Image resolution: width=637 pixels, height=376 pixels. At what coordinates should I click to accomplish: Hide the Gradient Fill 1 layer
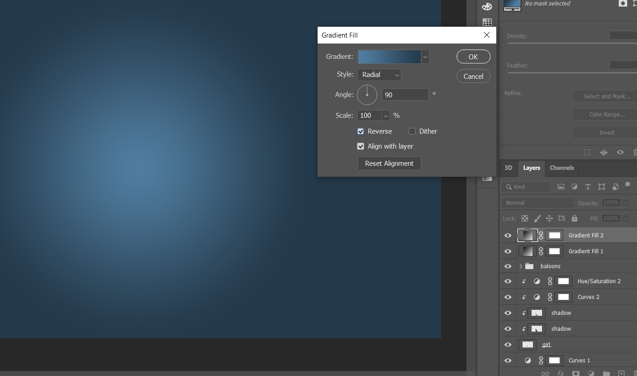[x=508, y=251]
